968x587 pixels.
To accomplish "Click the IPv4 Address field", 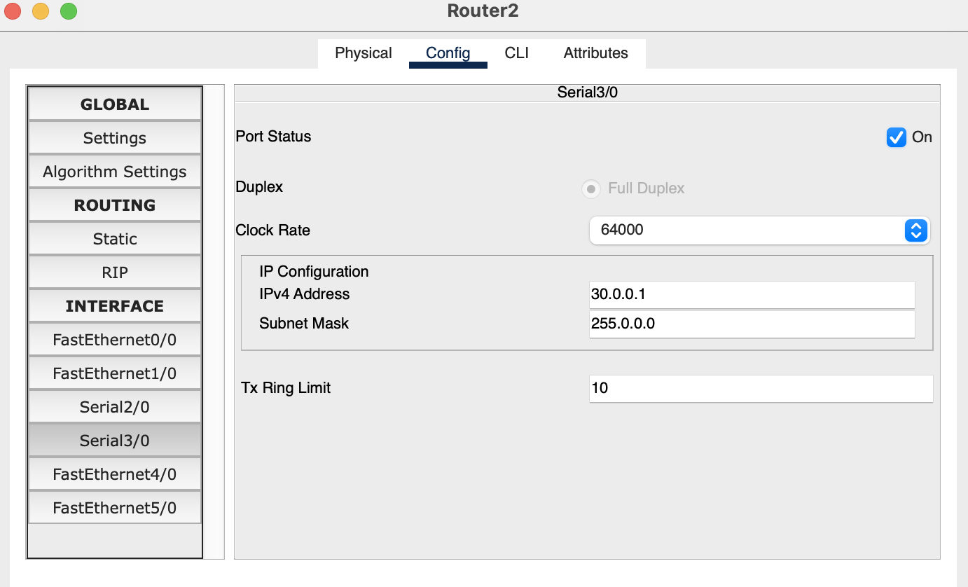I will tap(752, 294).
